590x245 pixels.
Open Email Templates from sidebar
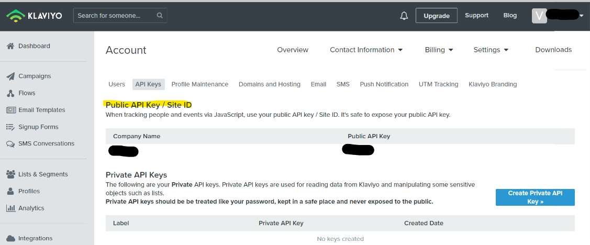pos(42,110)
